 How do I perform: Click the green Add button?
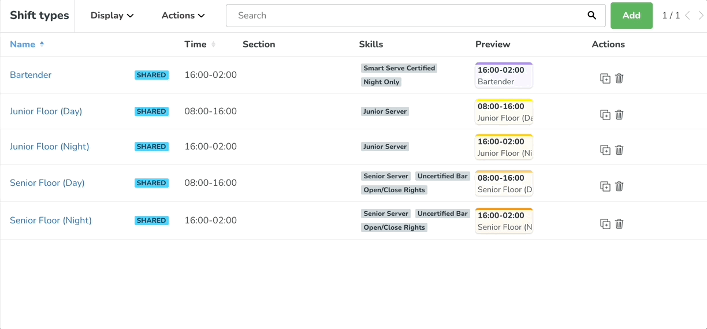(x=631, y=16)
